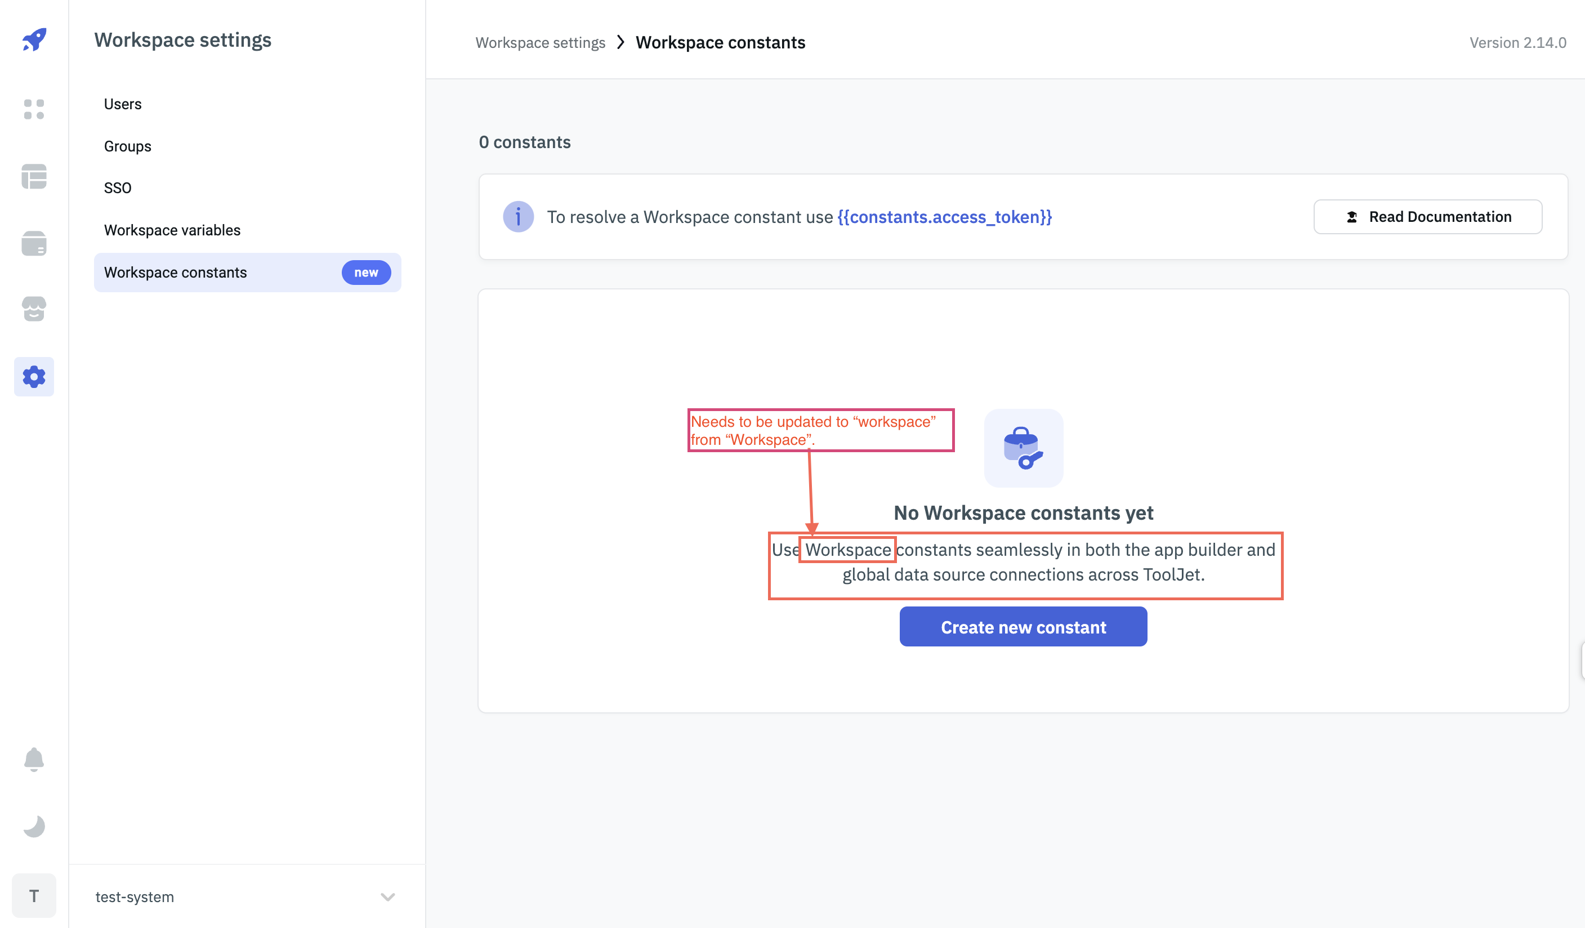Click the Create new constant button

click(1023, 627)
